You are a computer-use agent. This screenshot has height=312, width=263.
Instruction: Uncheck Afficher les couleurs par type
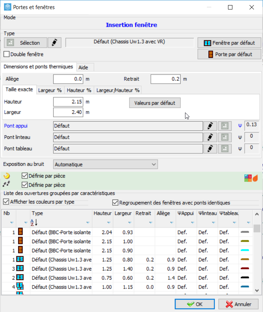[x=6, y=202]
